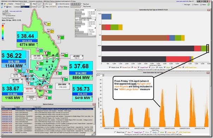
Task: Click the Date column header in Market Notices
Action: (8, 107)
